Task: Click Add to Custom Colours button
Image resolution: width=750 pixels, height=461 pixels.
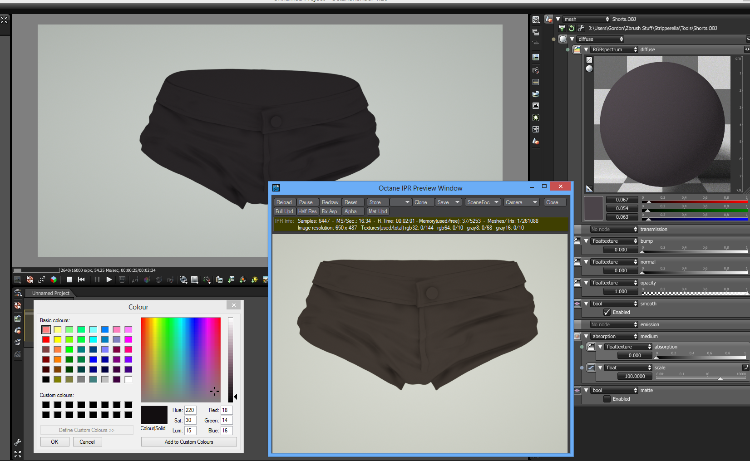Action: (189, 442)
